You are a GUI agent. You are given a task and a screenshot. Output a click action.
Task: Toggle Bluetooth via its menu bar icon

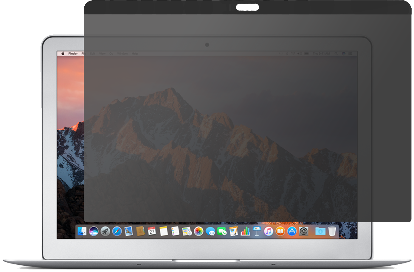[287, 54]
